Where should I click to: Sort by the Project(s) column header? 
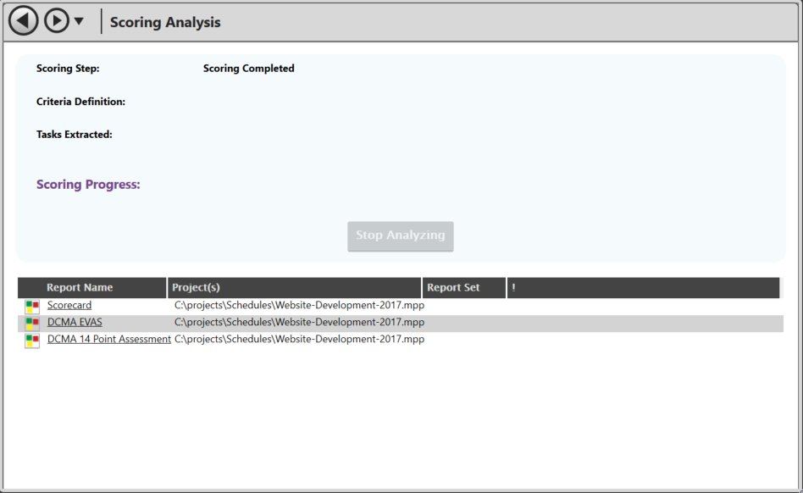(x=196, y=288)
